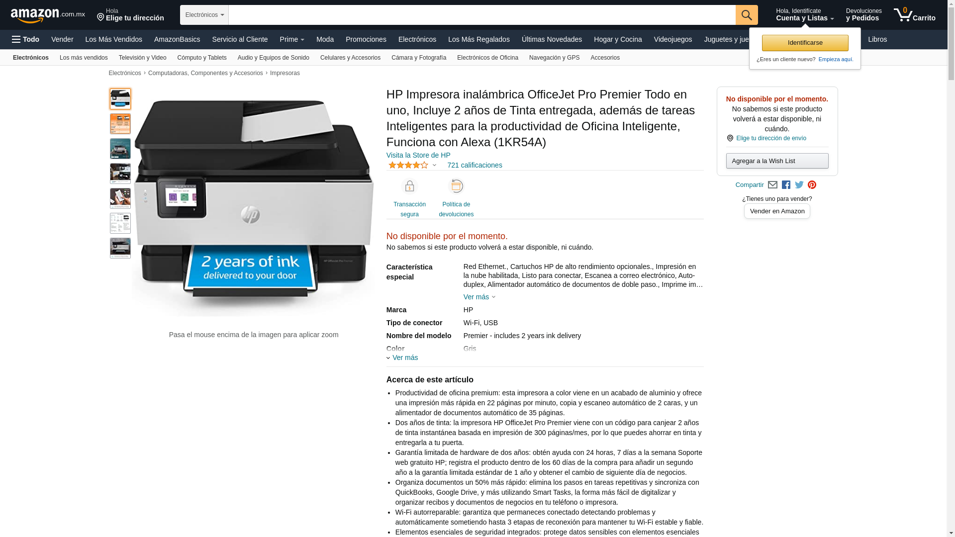Share product on Pinterest icon
Viewport: 955px width, 537px height.
[812, 185]
